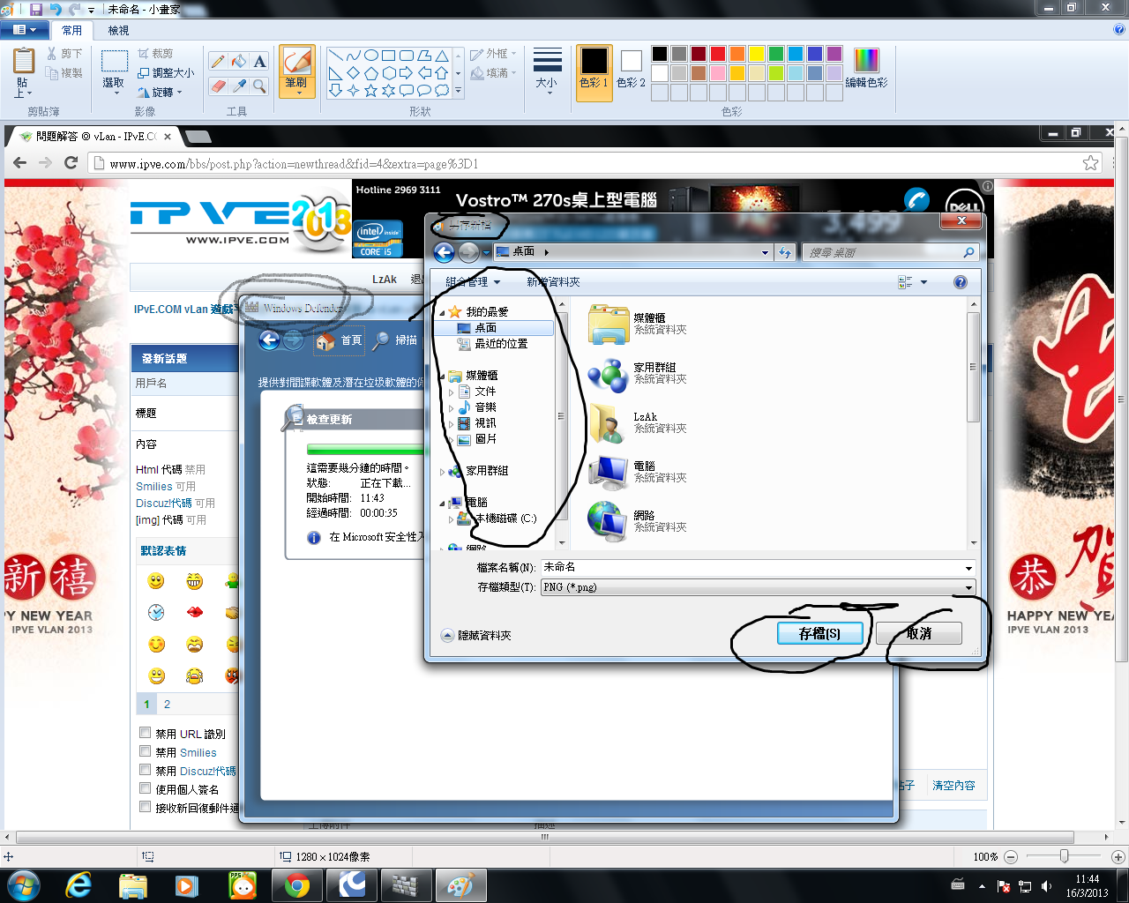Switch to the 檢視 ribbon tab
Viewport: 1129px width, 903px height.
[x=118, y=30]
